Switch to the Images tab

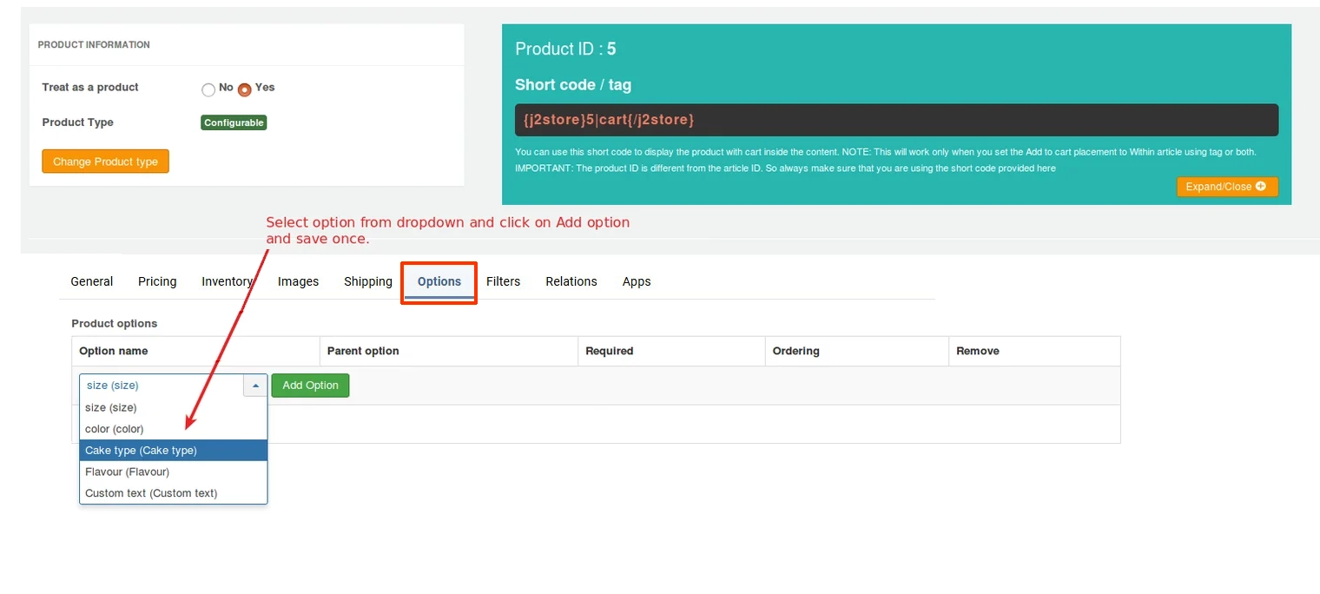tap(298, 281)
